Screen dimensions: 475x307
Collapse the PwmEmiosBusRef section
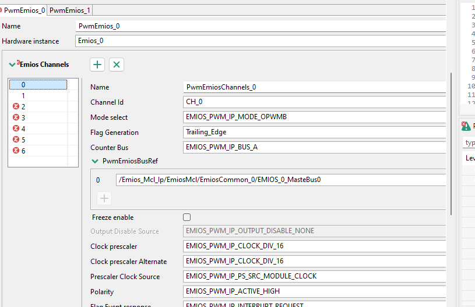tap(95, 160)
